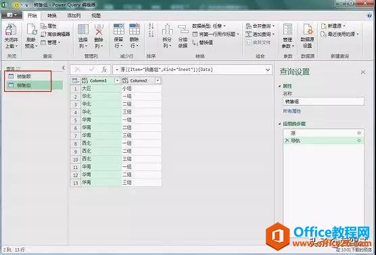Switch to the 开始 home tab
This screenshot has height=255, width=376.
[x=32, y=16]
